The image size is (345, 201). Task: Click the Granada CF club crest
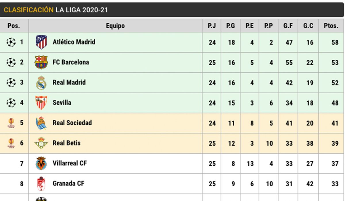click(x=41, y=184)
